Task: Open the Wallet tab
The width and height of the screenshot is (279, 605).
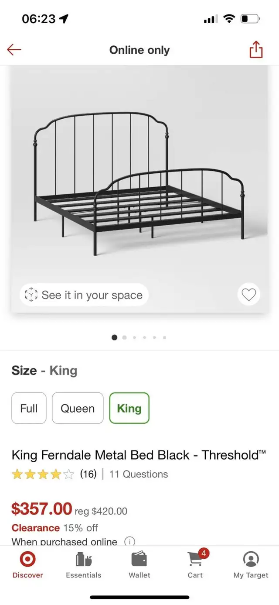Action: 139,565
